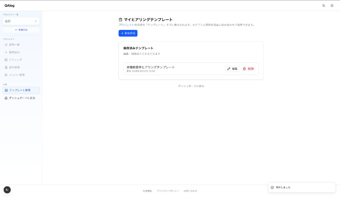The height and width of the screenshot is (197, 340).
Task: Open the プライバシーポリシー footer link
Action: [168, 191]
